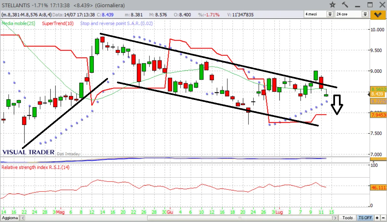Open the hammer tools icon
Screen dimensions: 387x222
point(345,5)
